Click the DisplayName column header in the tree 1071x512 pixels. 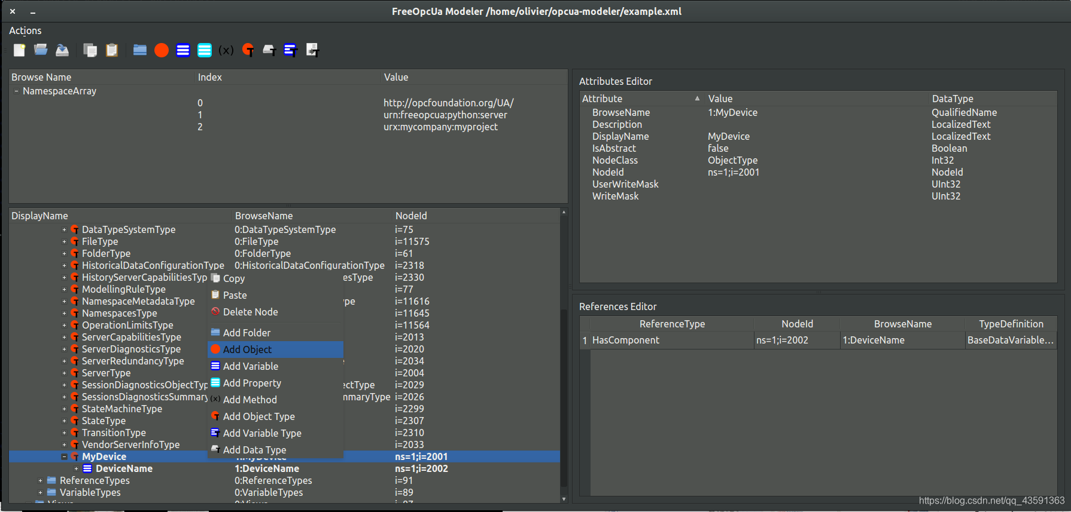point(120,216)
